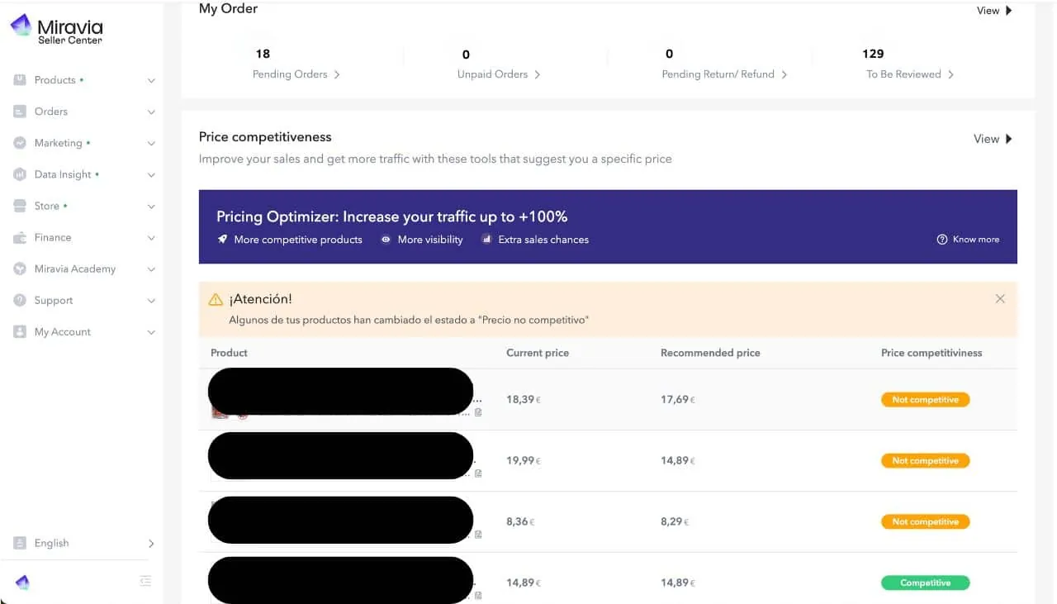1057x604 pixels.
Task: Click the Products sidebar icon
Action: (x=20, y=80)
